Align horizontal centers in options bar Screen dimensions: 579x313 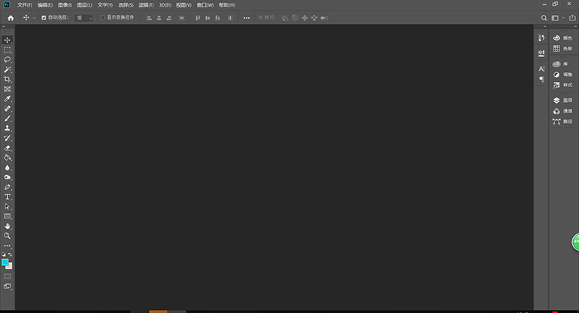(159, 18)
